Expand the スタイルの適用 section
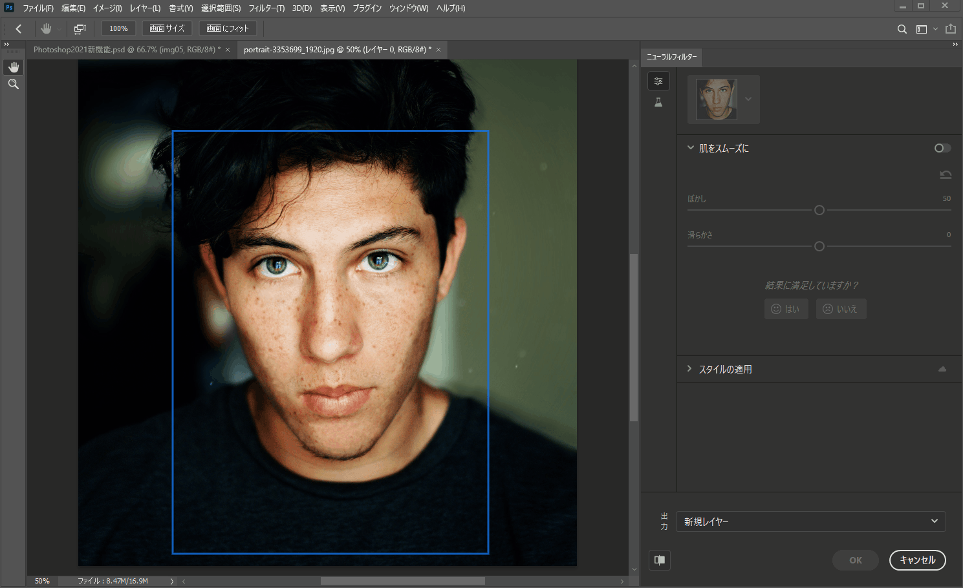This screenshot has width=963, height=588. [690, 369]
